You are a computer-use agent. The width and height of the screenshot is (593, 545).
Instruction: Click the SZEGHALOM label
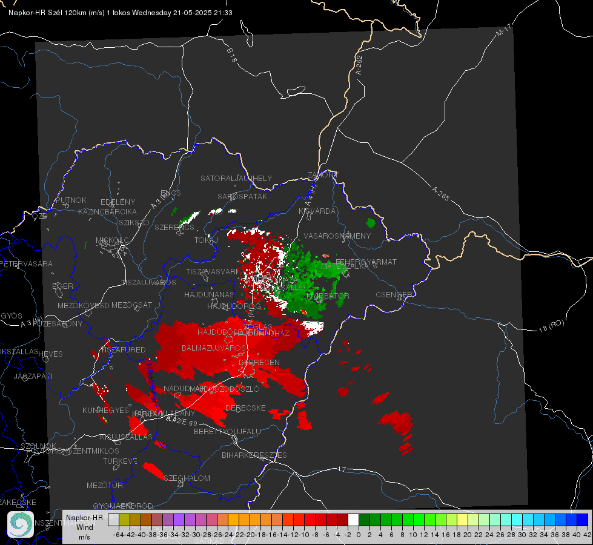[x=187, y=478]
